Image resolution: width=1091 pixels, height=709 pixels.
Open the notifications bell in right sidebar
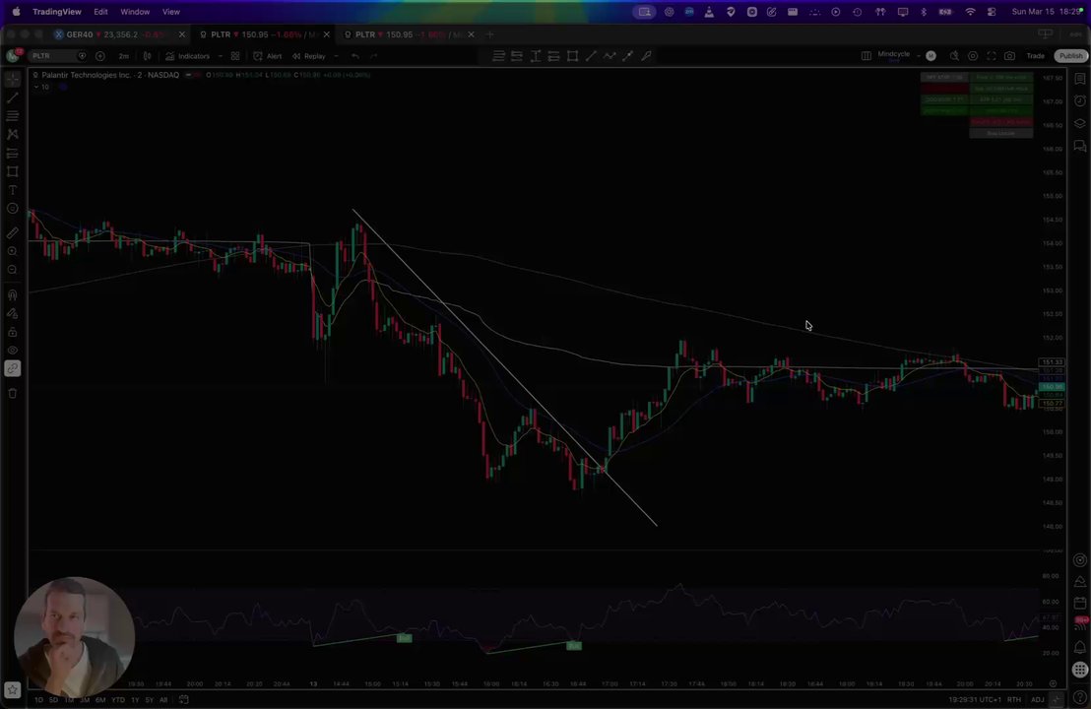tap(1080, 647)
